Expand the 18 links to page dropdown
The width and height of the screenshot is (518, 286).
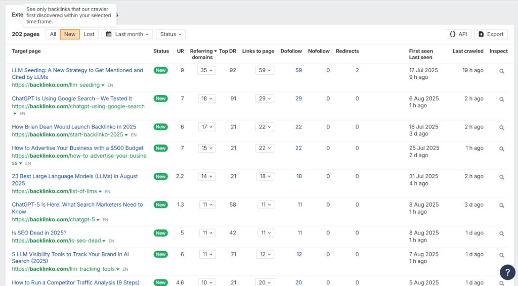point(265,176)
